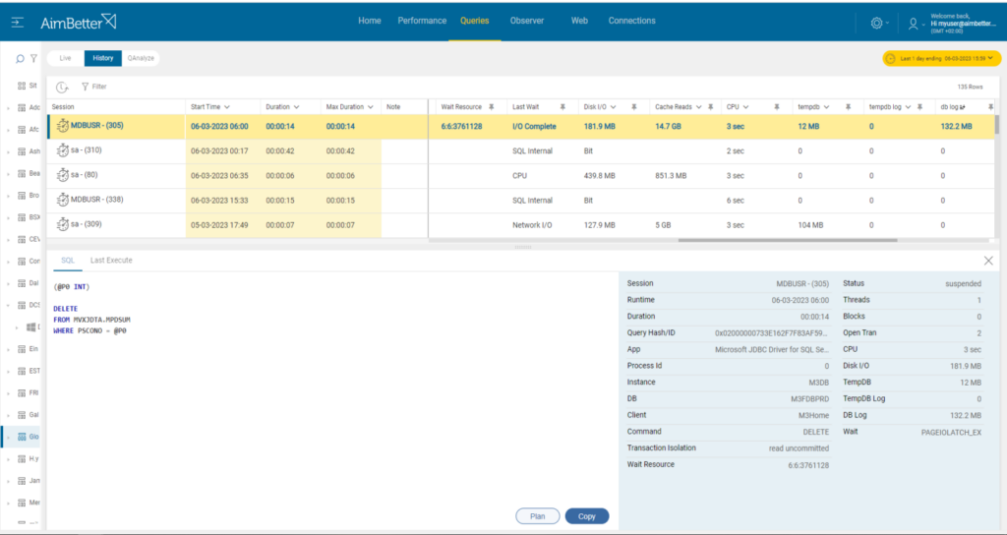
Task: Select the QAnalyze mode toggle
Action: pos(141,58)
